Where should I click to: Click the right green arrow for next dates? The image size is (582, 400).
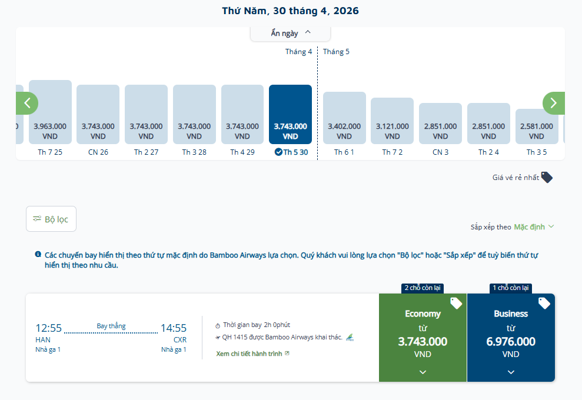click(553, 103)
